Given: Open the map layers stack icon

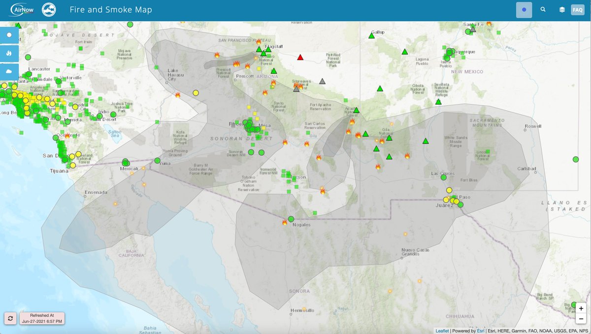Looking at the screenshot, I should click(562, 9).
